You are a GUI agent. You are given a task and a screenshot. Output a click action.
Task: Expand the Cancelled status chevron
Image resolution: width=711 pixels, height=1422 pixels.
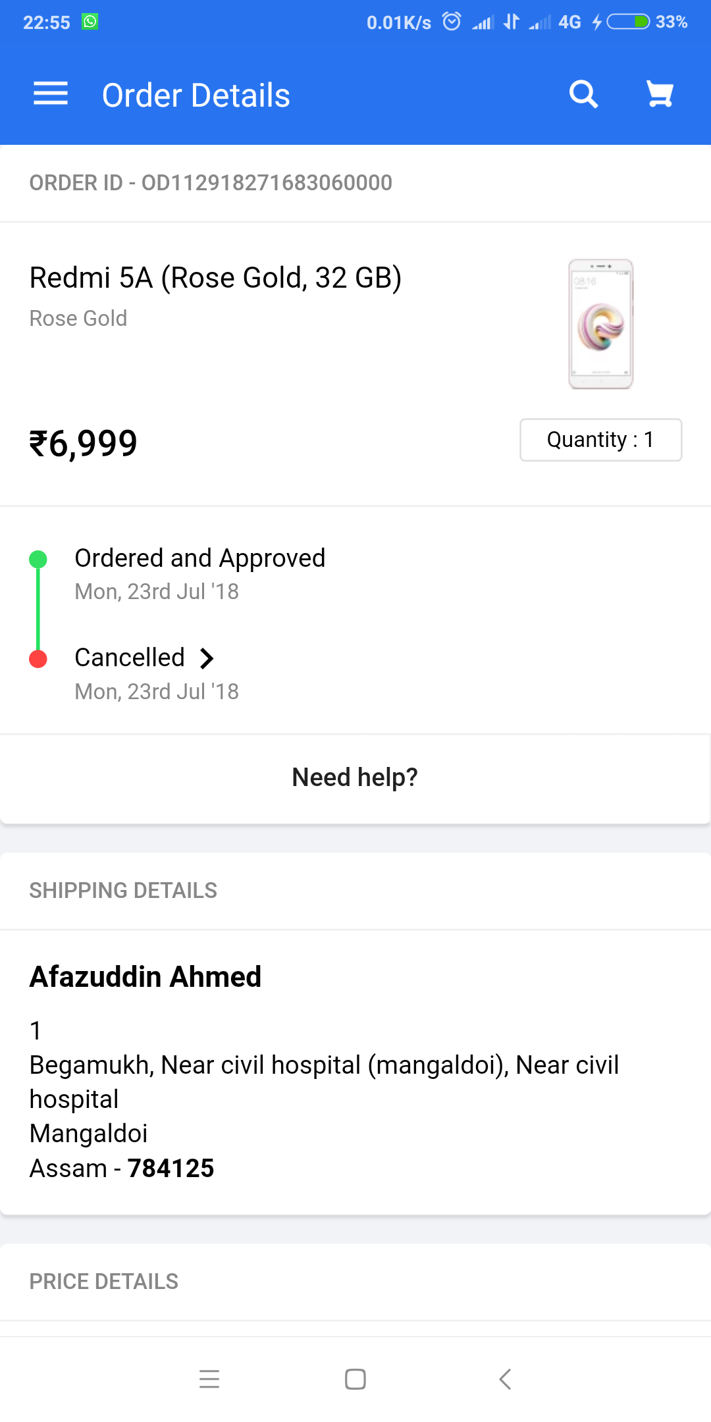[x=207, y=658]
